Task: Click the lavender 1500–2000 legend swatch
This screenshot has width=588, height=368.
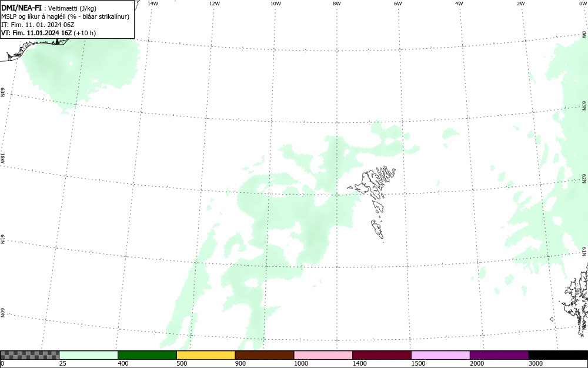Action: (440, 355)
